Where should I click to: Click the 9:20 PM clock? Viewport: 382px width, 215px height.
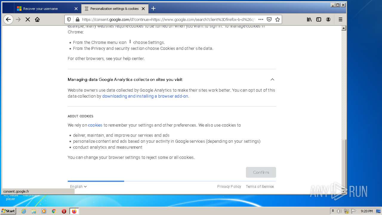point(366,211)
